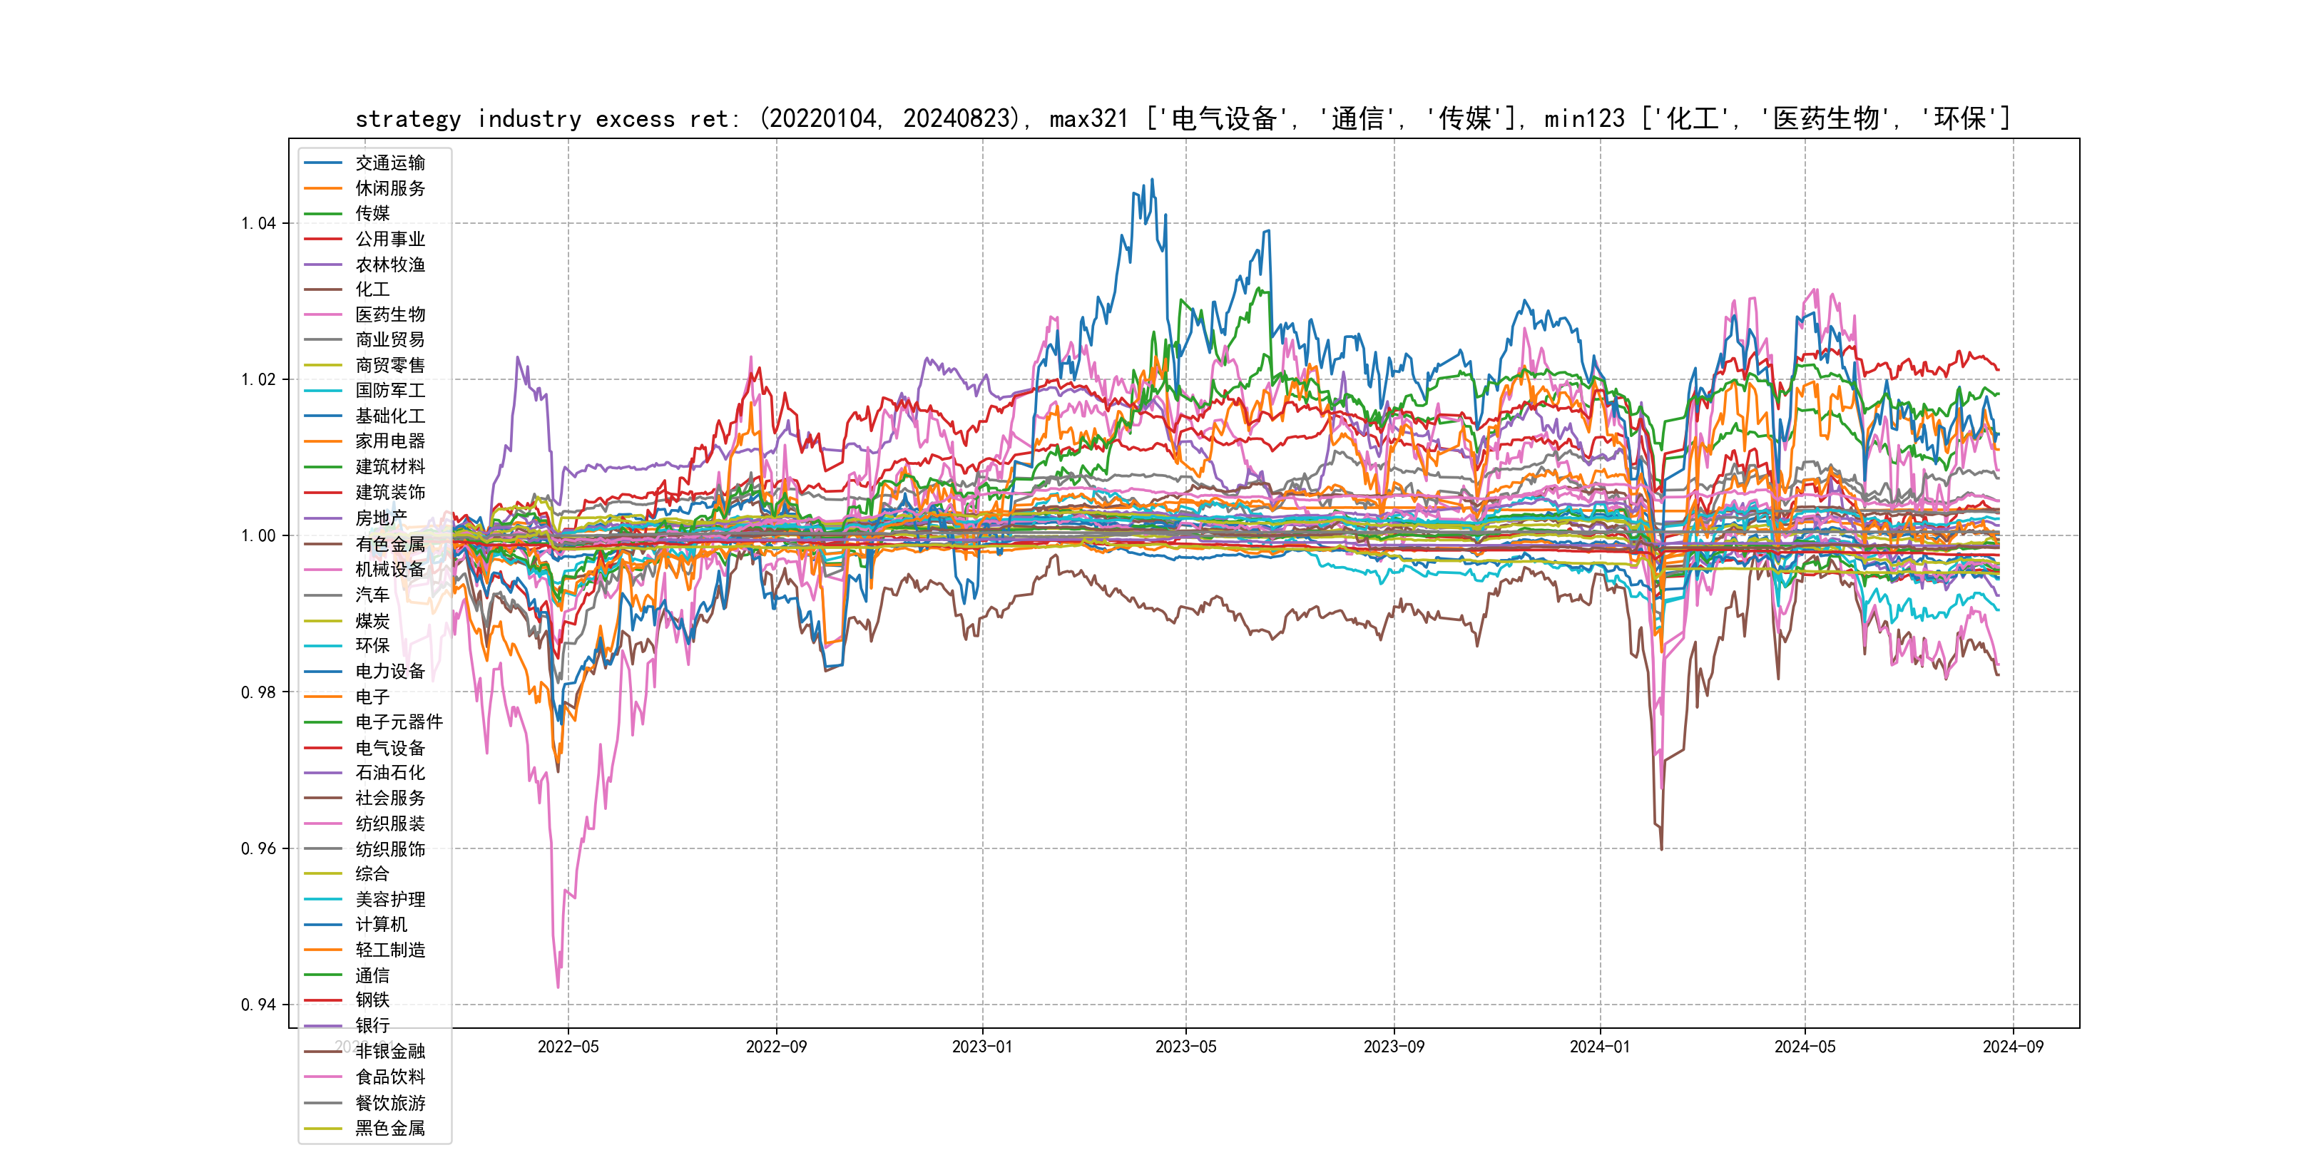
Task: Select the 1.00 y-axis tick label
Action: [x=258, y=536]
